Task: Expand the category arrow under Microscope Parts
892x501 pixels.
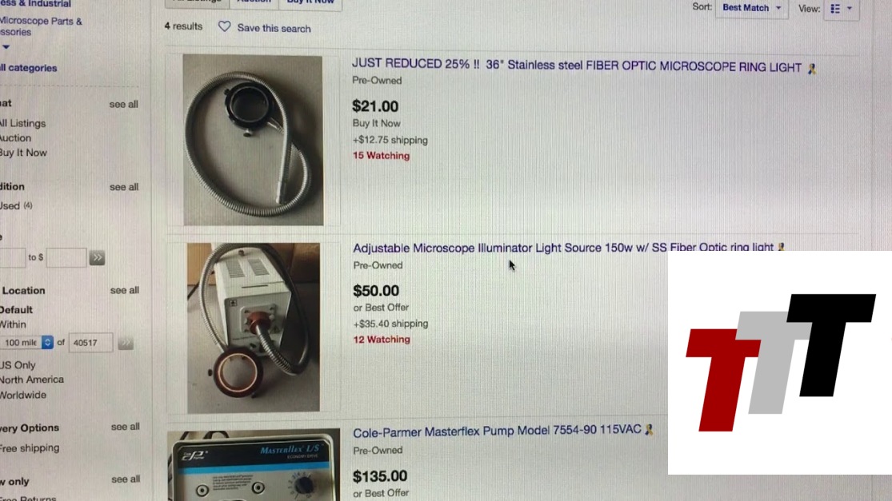Action: pos(6,47)
